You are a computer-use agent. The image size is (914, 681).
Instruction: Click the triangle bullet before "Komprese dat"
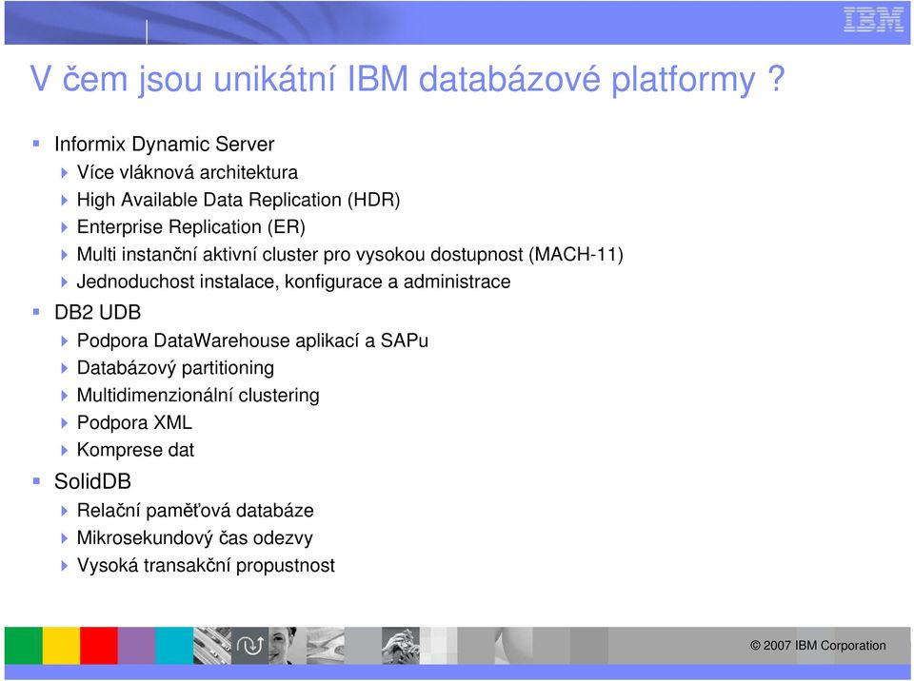(65, 451)
